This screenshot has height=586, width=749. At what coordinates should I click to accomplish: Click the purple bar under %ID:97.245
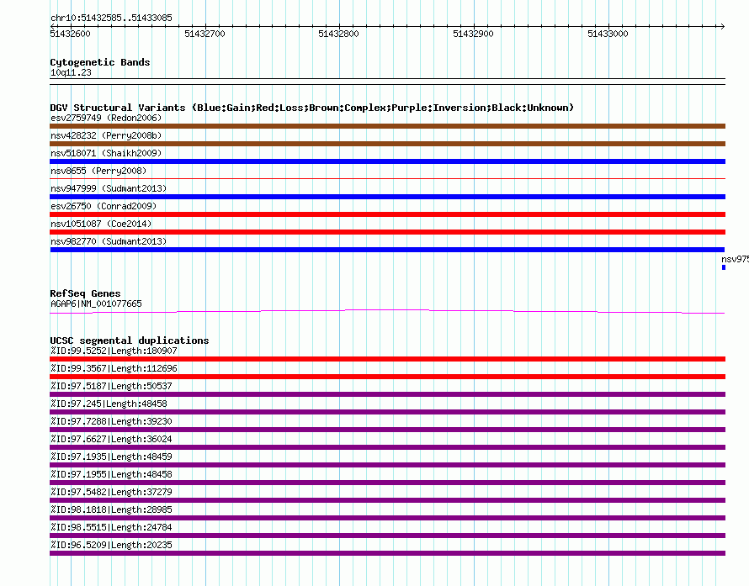[387, 412]
